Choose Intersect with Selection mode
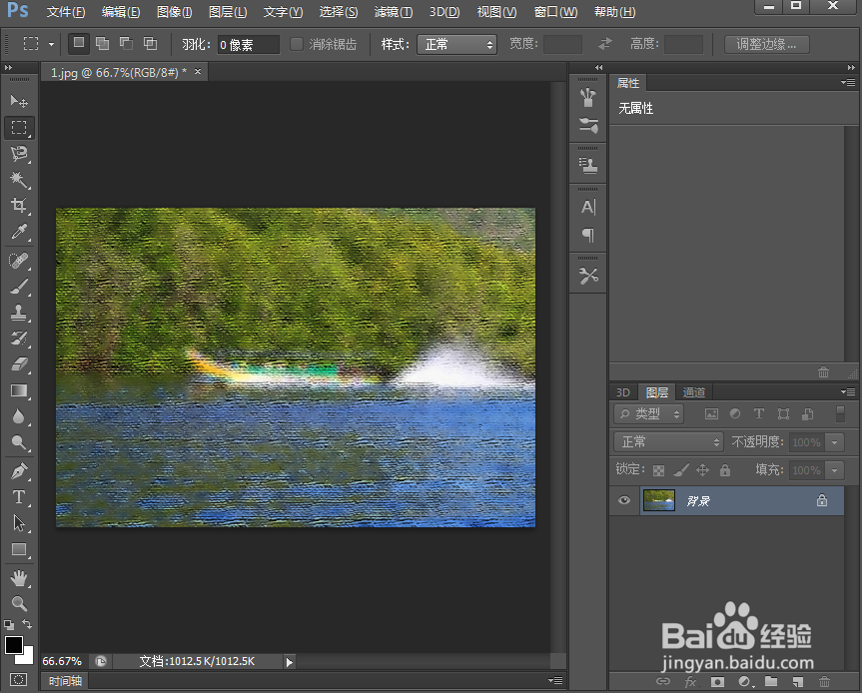Viewport: 862px width, 693px height. [x=150, y=43]
